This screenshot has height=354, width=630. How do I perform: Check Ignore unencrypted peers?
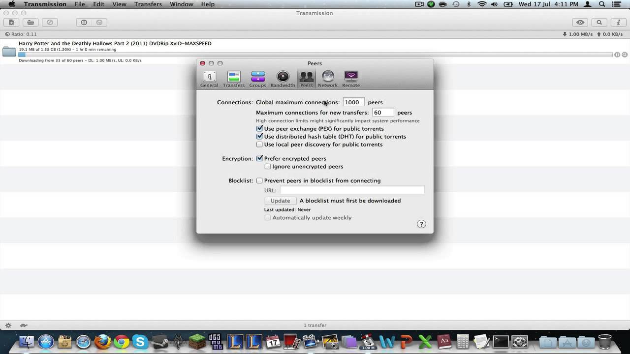coord(268,166)
